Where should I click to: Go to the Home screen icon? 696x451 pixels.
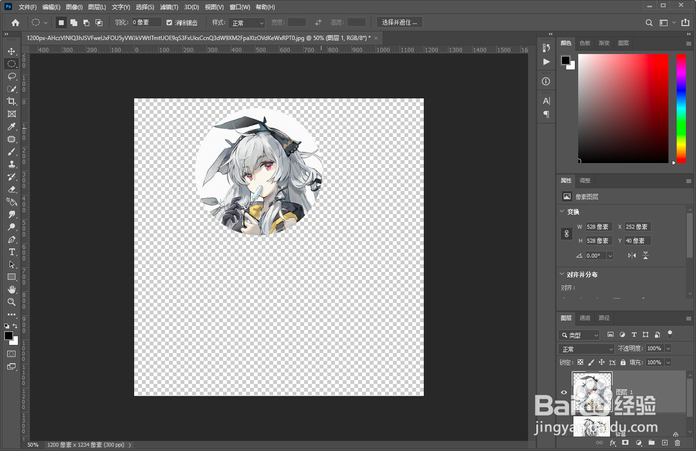point(15,23)
